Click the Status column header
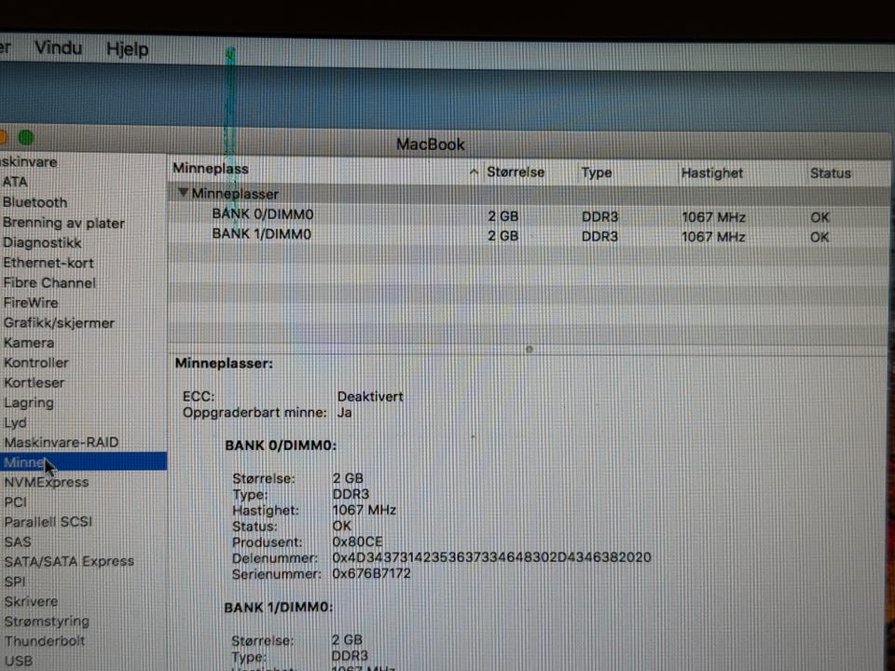 point(831,173)
